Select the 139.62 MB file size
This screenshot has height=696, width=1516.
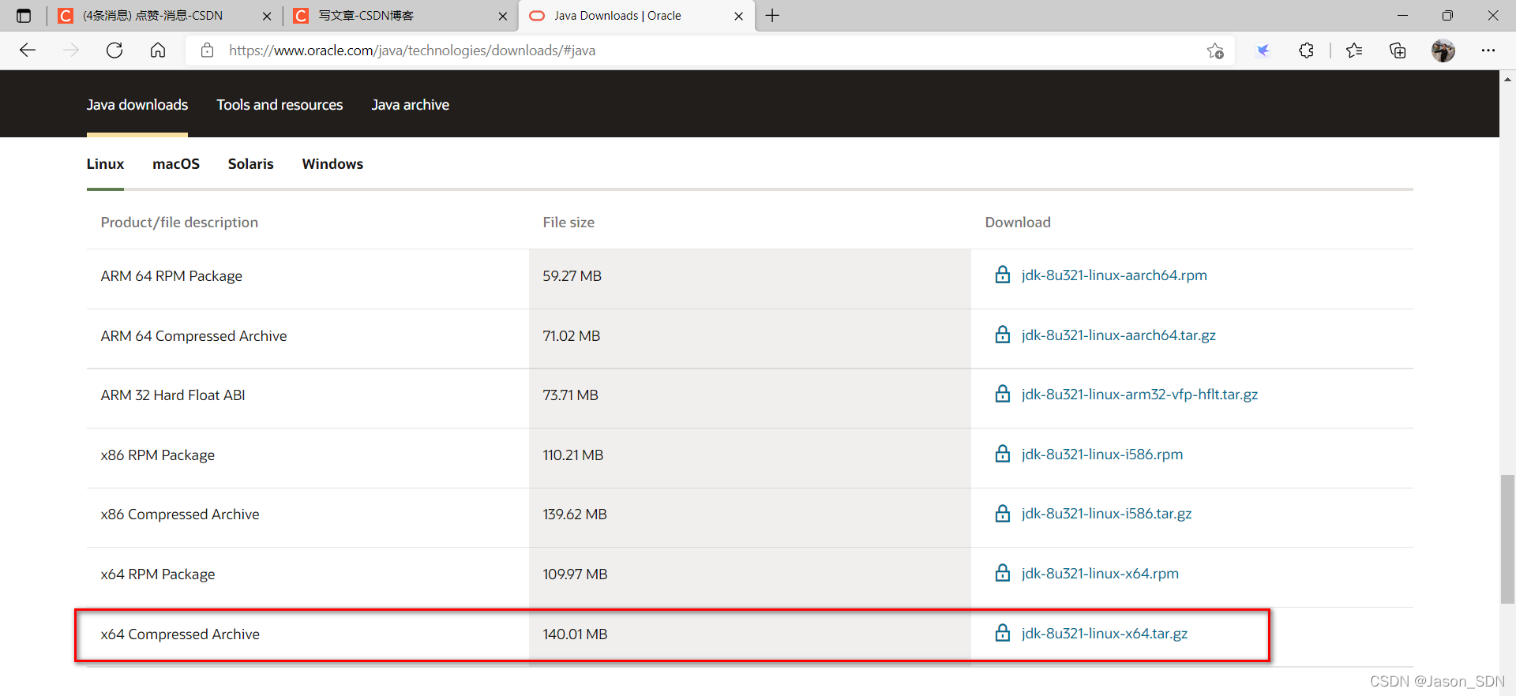575,515
